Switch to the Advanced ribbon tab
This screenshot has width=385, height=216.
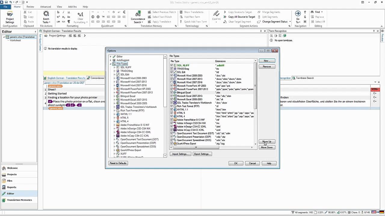tap(46, 7)
